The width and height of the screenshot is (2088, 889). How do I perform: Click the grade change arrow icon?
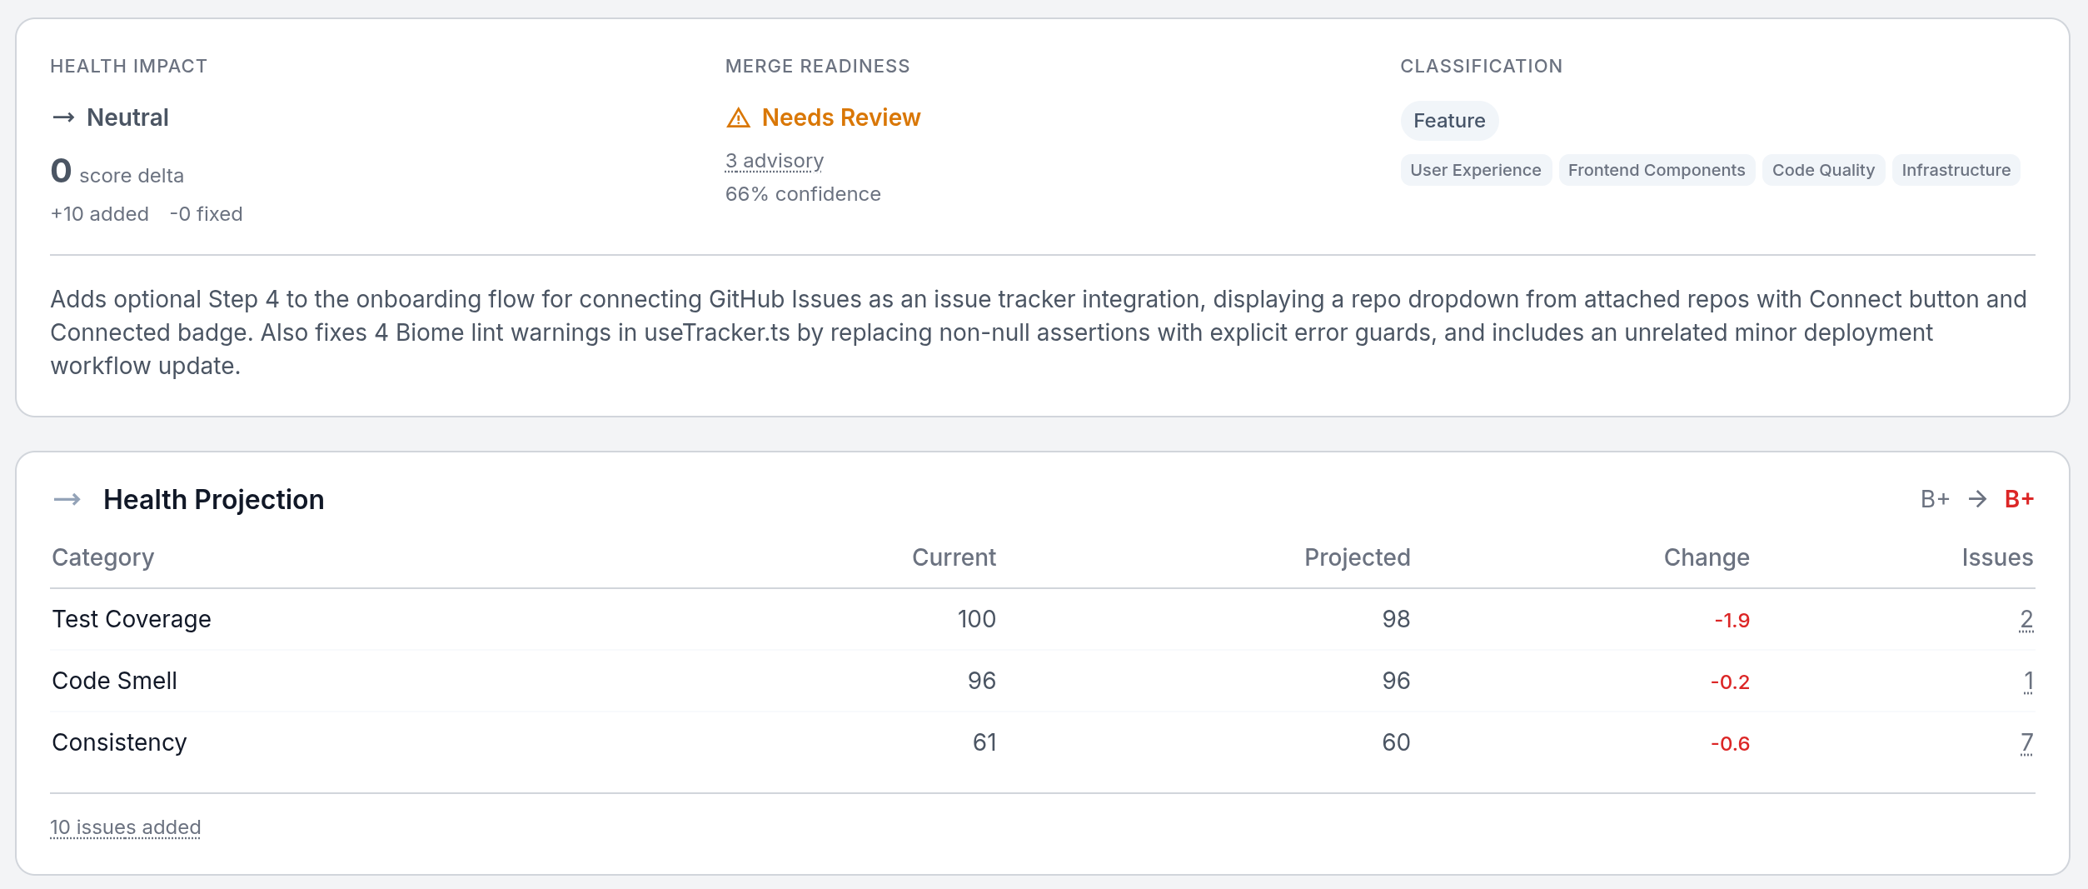coord(1977,499)
